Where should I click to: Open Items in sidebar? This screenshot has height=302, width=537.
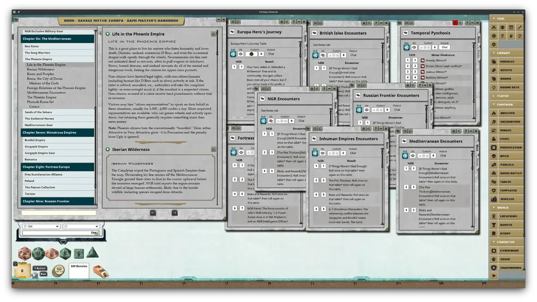507,139
